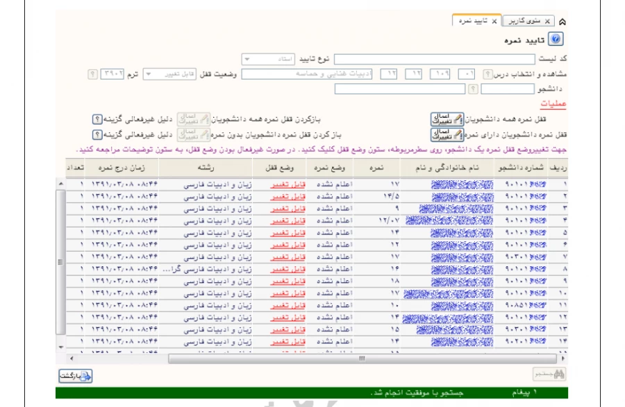Click اعمال تغییرات for قفل نمره دانشجویان دارای نمره
The height and width of the screenshot is (407, 625).
[446, 134]
